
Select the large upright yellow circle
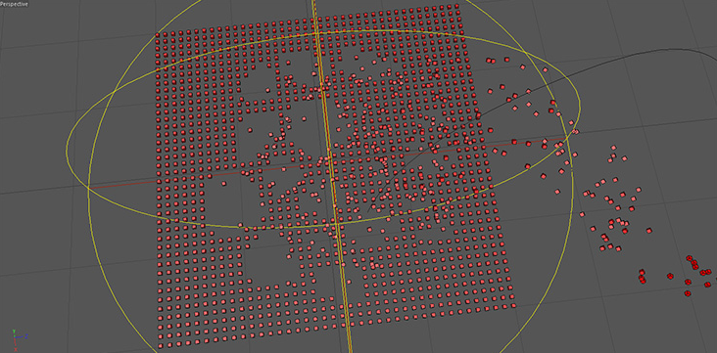pyautogui.click(x=331, y=176)
